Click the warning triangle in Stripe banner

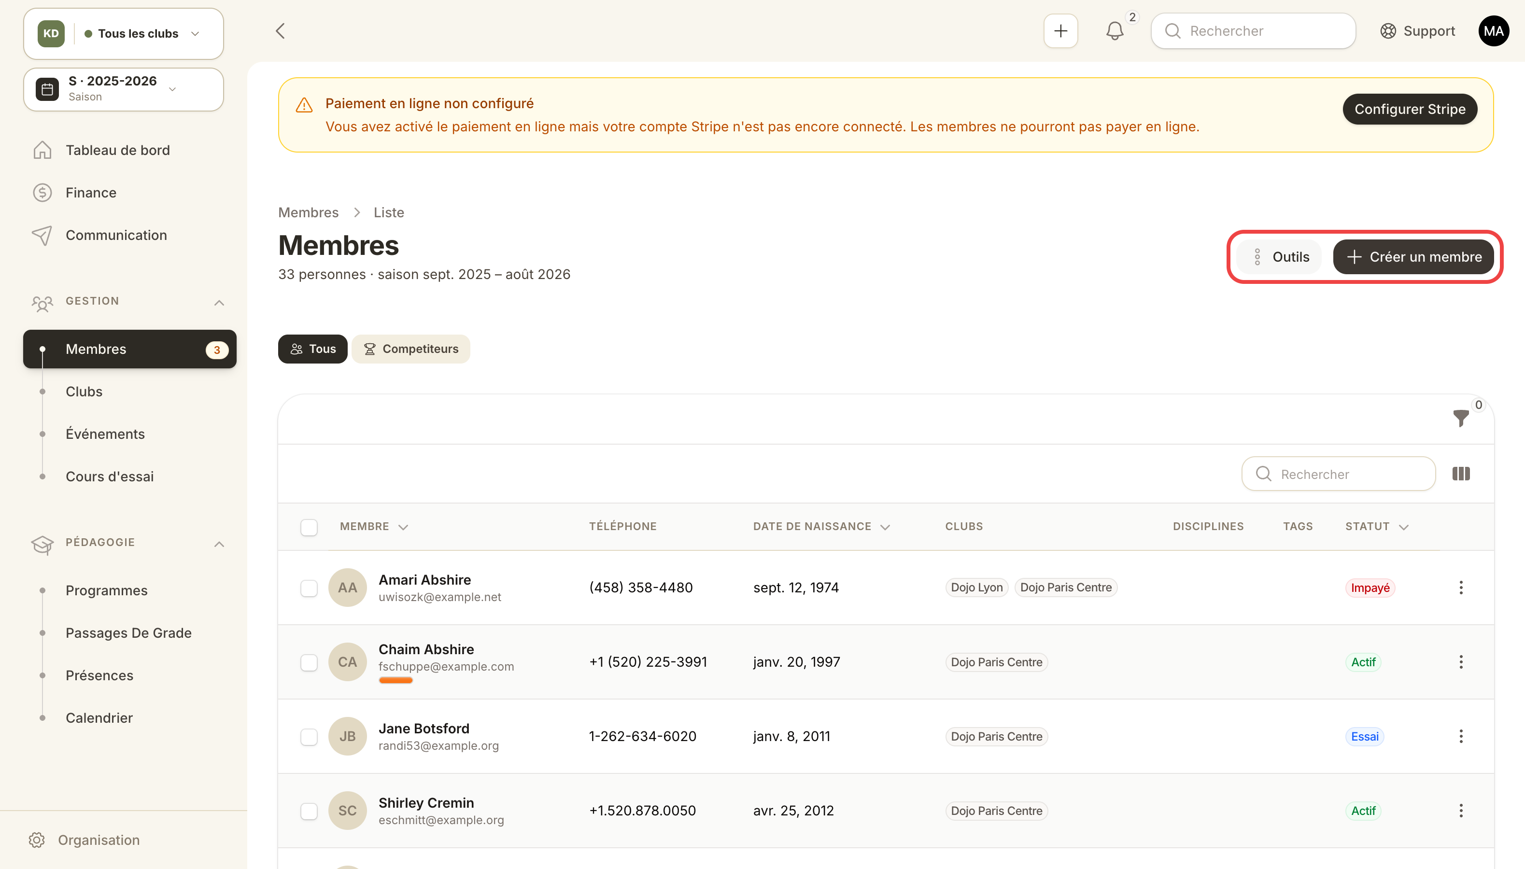click(x=304, y=106)
